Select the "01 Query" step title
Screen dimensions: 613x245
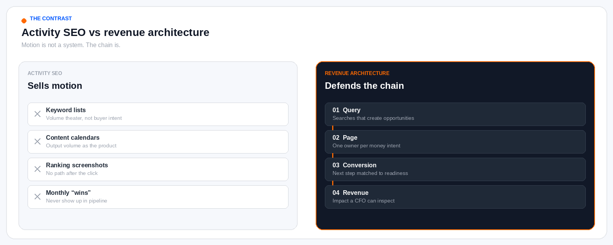(x=346, y=110)
